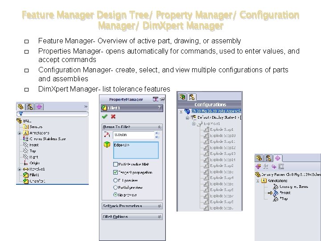Accept the fillet with green checkmark
This screenshot has width=321, height=241.
click(105, 116)
